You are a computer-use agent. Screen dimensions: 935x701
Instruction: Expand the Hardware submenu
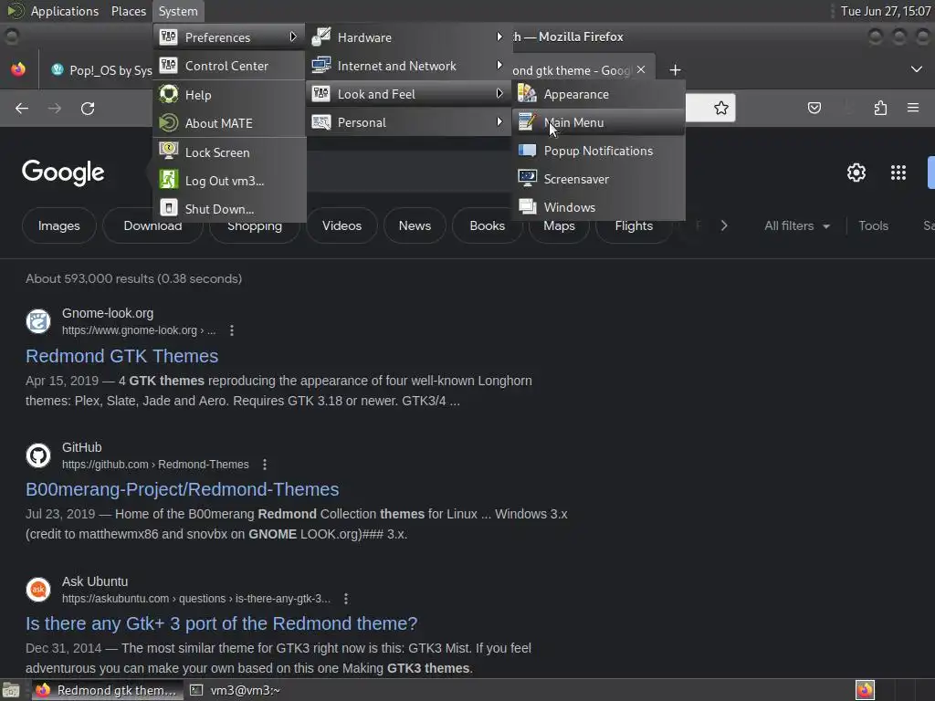(409, 37)
